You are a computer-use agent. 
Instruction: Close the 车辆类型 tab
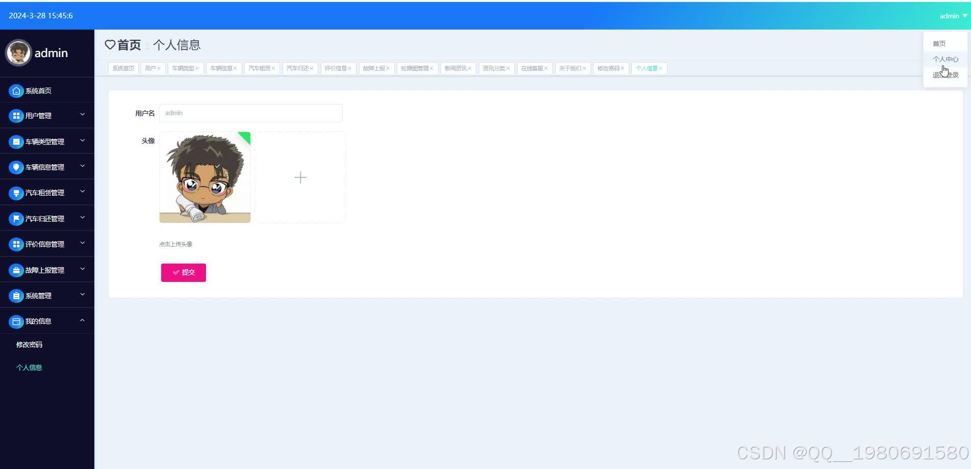pos(197,68)
